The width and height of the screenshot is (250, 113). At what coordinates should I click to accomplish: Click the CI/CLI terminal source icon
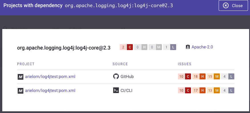[116, 91]
